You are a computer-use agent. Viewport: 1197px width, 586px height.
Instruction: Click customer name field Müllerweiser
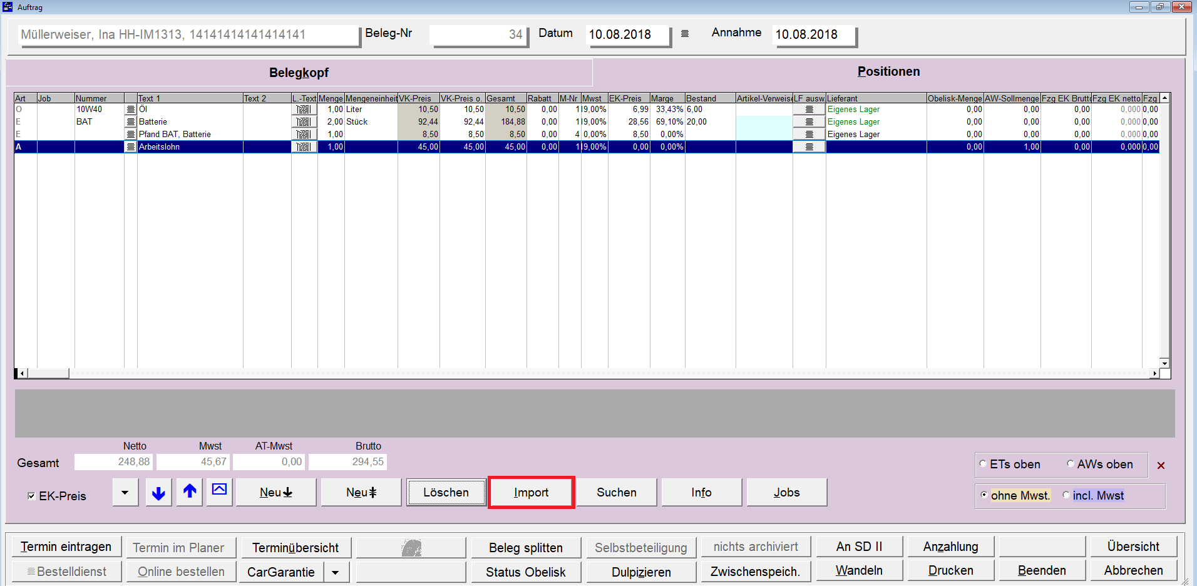click(189, 34)
